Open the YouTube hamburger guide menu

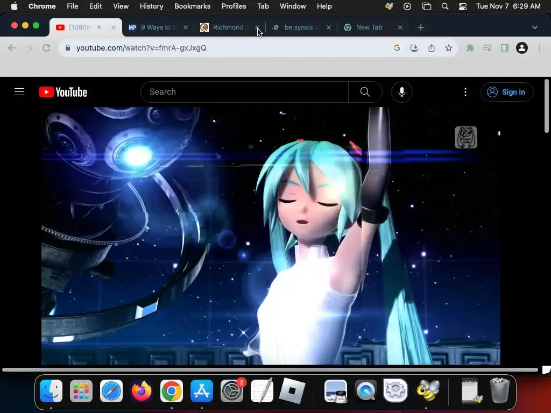click(19, 92)
